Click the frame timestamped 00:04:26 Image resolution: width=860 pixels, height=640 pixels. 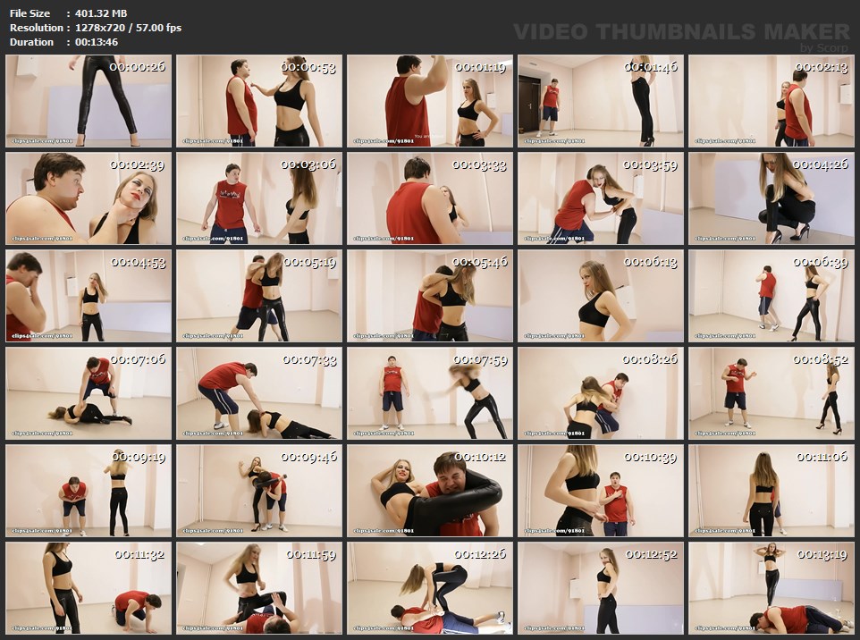pos(771,198)
